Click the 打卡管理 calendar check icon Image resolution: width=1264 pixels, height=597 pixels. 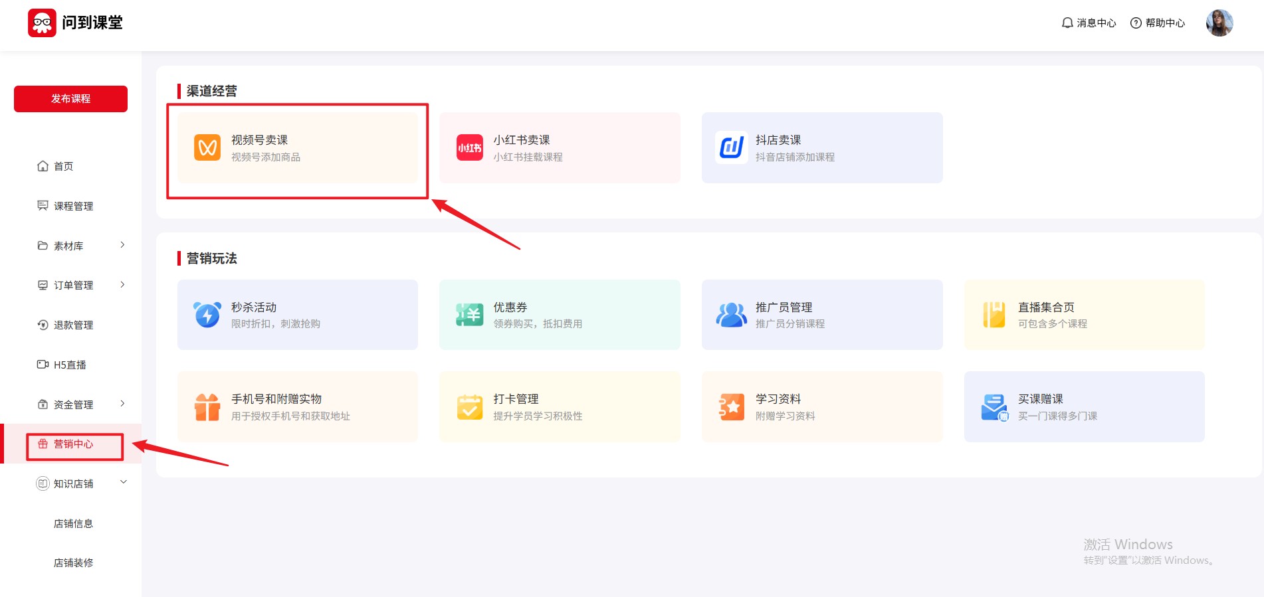click(470, 407)
